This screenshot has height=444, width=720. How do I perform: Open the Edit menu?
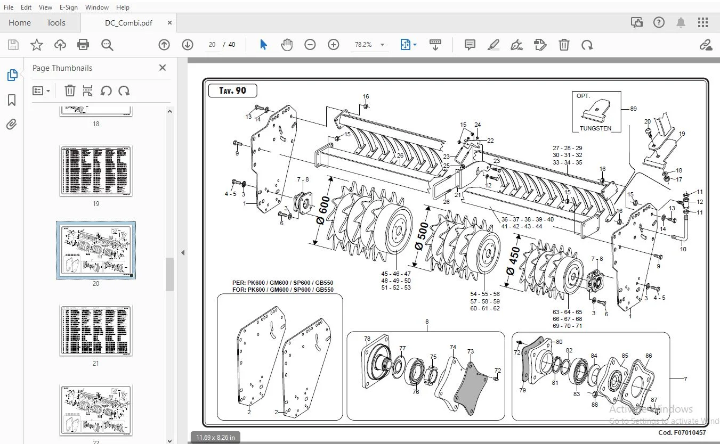(26, 7)
